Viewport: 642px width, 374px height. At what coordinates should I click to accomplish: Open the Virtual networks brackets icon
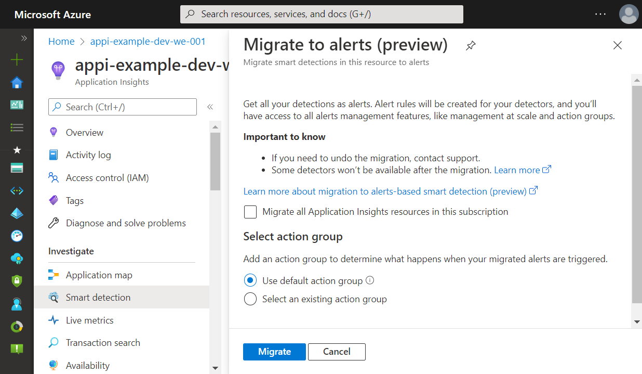click(x=17, y=191)
